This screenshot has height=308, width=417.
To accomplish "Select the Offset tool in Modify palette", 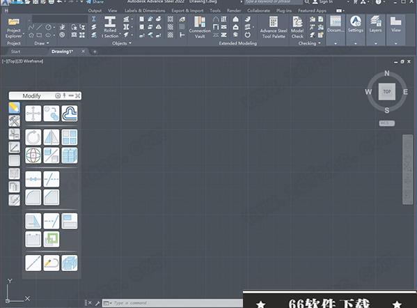I will pyautogui.click(x=70, y=114).
